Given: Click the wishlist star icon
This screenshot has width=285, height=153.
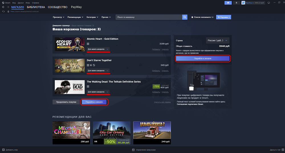Looking at the screenshot, I should [192, 17].
